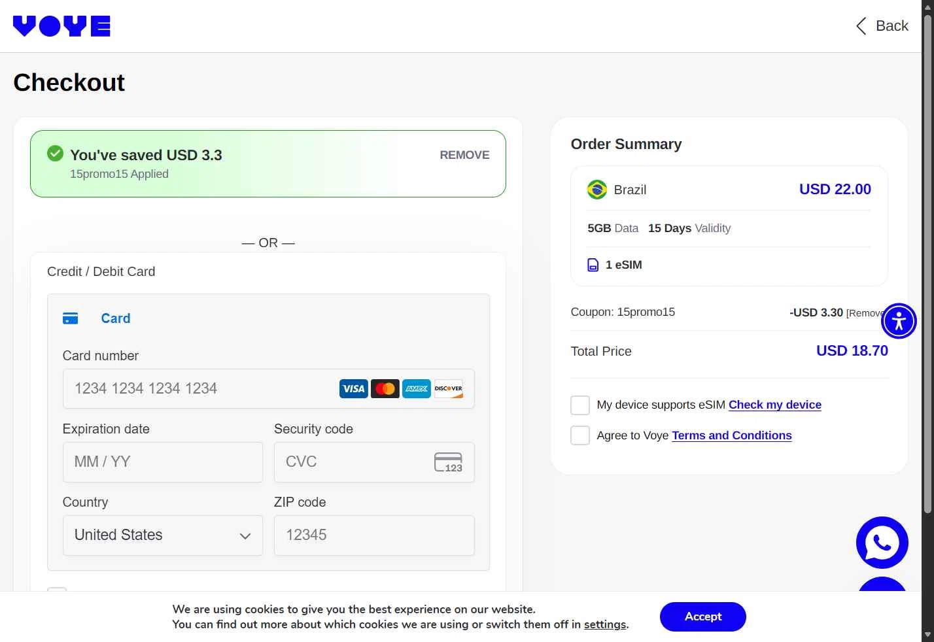Open the accessibility options button
This screenshot has height=642, width=934.
(899, 321)
